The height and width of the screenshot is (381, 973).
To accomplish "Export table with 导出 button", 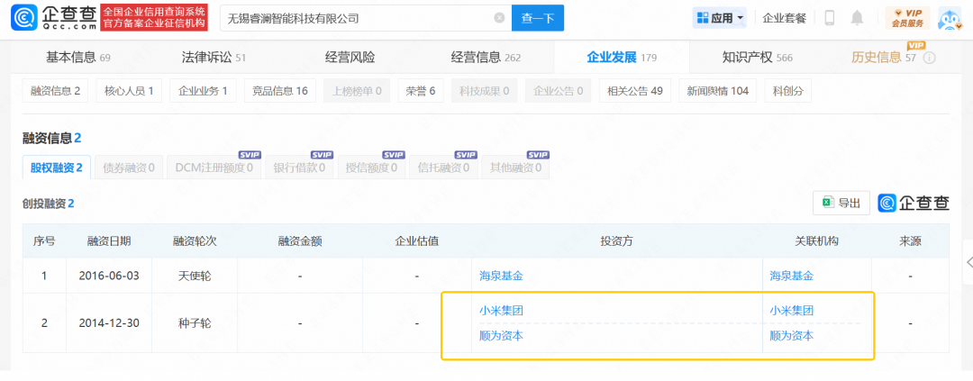I will (841, 203).
